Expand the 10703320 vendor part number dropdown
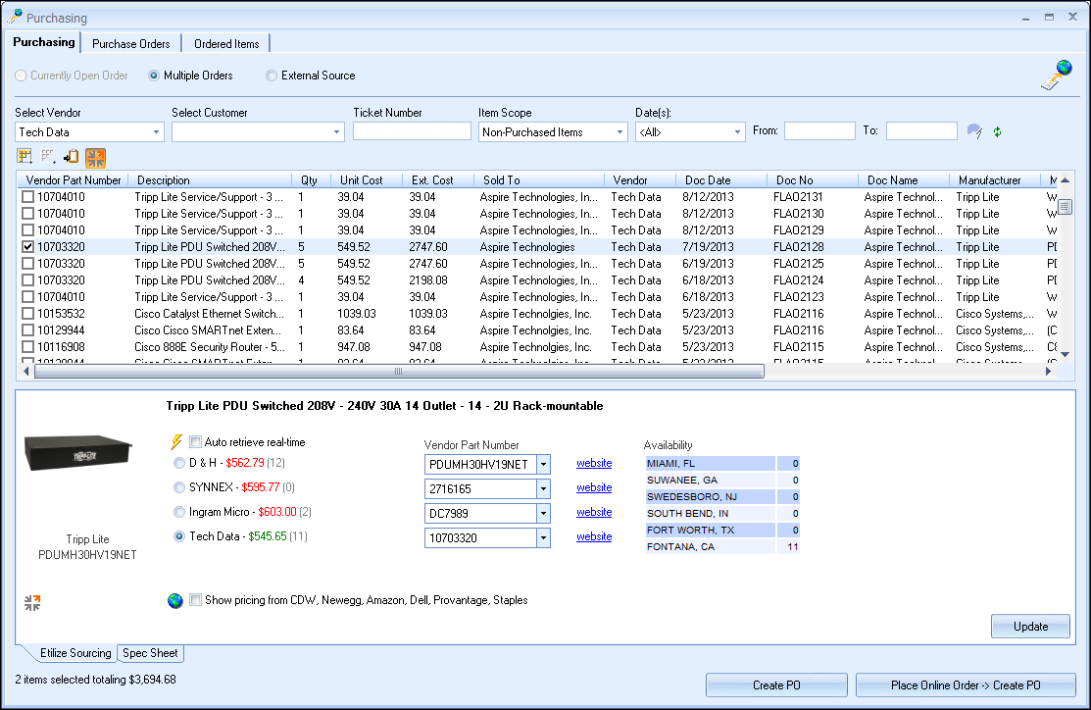This screenshot has width=1091, height=710. click(543, 538)
